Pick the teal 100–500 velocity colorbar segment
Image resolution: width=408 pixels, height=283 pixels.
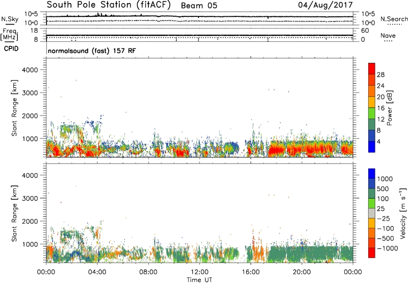372,194
